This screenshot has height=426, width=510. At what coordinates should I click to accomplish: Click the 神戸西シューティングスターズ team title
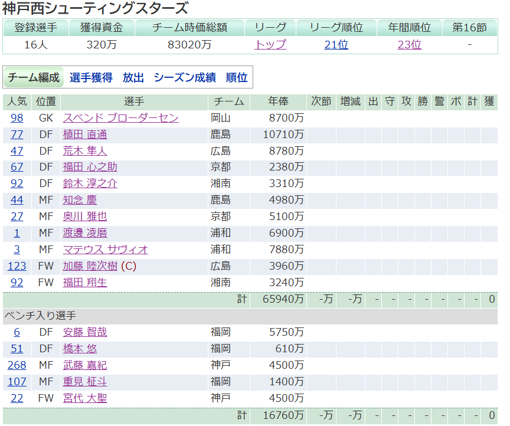(95, 8)
